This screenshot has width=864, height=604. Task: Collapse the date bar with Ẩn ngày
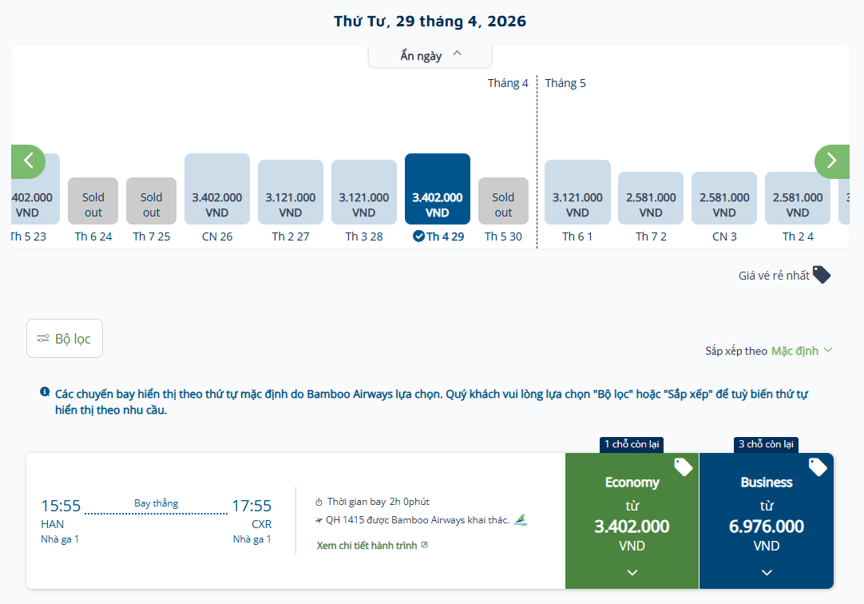[430, 55]
